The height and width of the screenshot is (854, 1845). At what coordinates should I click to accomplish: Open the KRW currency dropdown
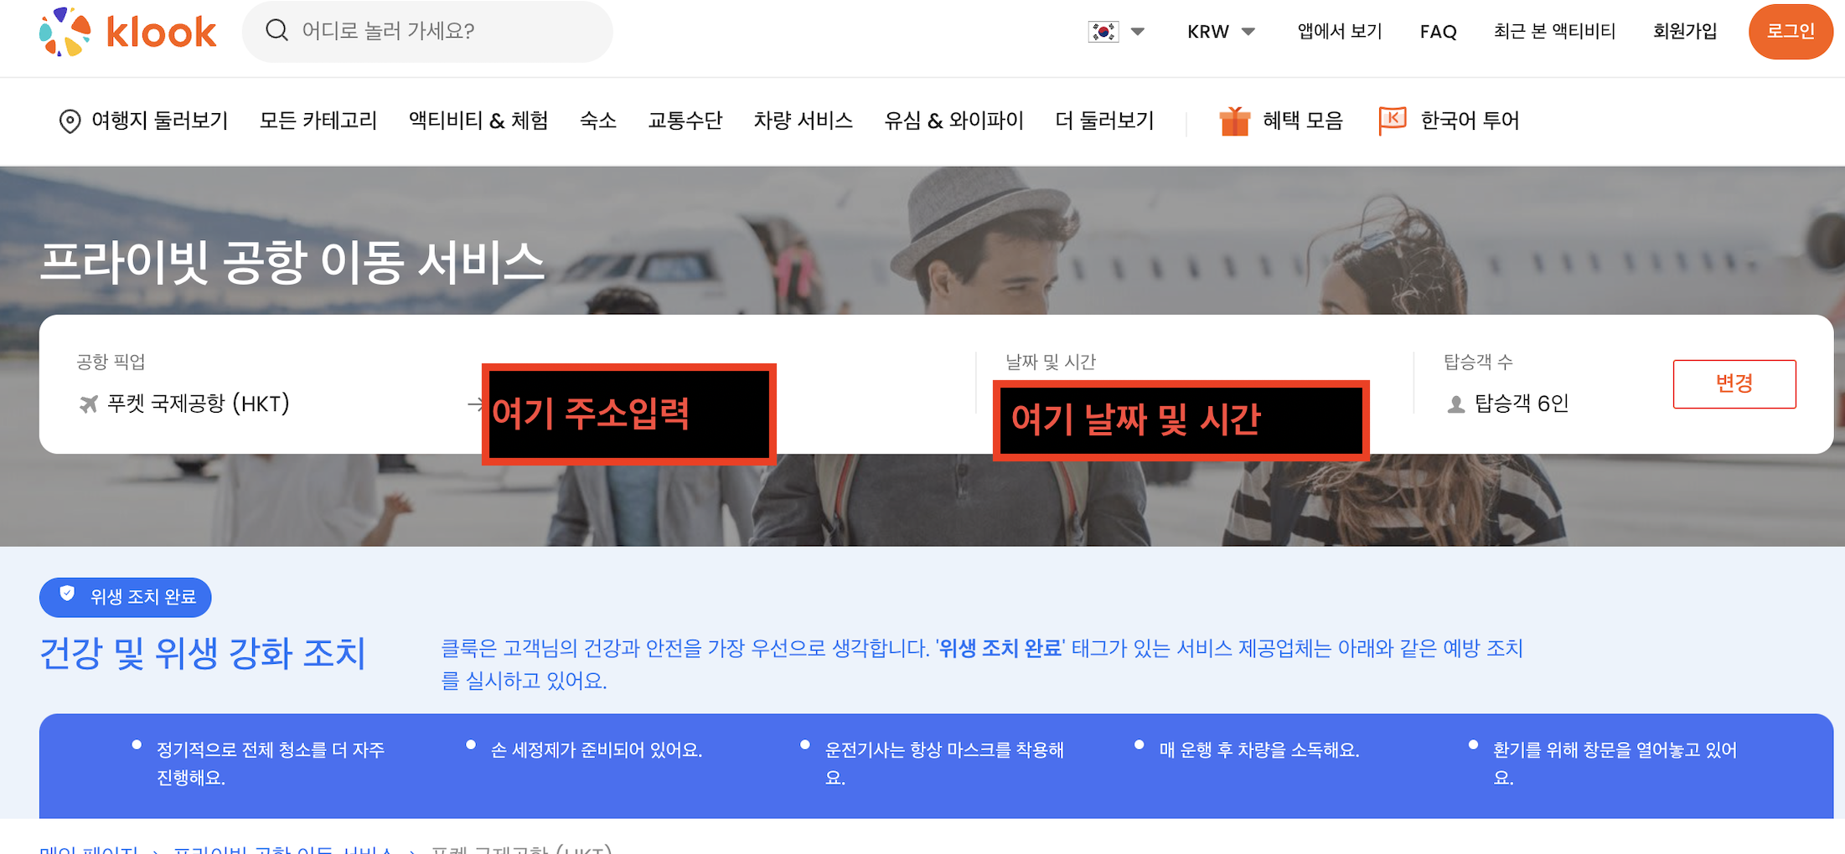pyautogui.click(x=1221, y=32)
